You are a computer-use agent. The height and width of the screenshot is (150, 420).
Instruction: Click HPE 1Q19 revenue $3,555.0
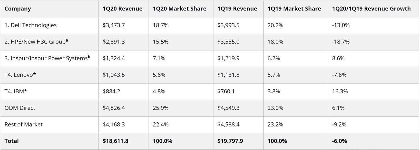pos(228,42)
